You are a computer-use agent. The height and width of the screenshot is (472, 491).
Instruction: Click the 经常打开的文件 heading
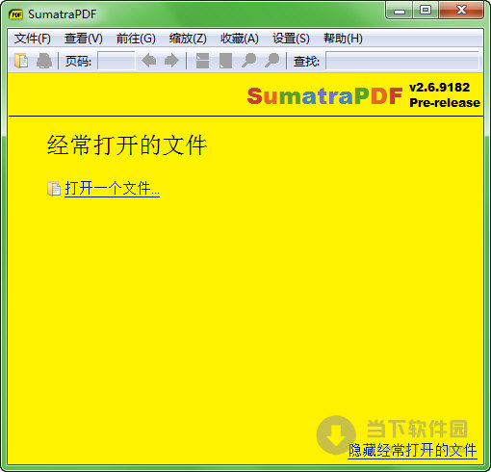[x=127, y=145]
